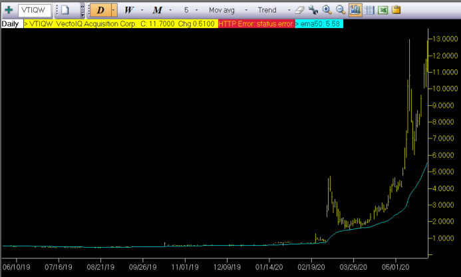Click the 13.0000 price axis label
This screenshot has height=277, width=461.
pos(447,39)
